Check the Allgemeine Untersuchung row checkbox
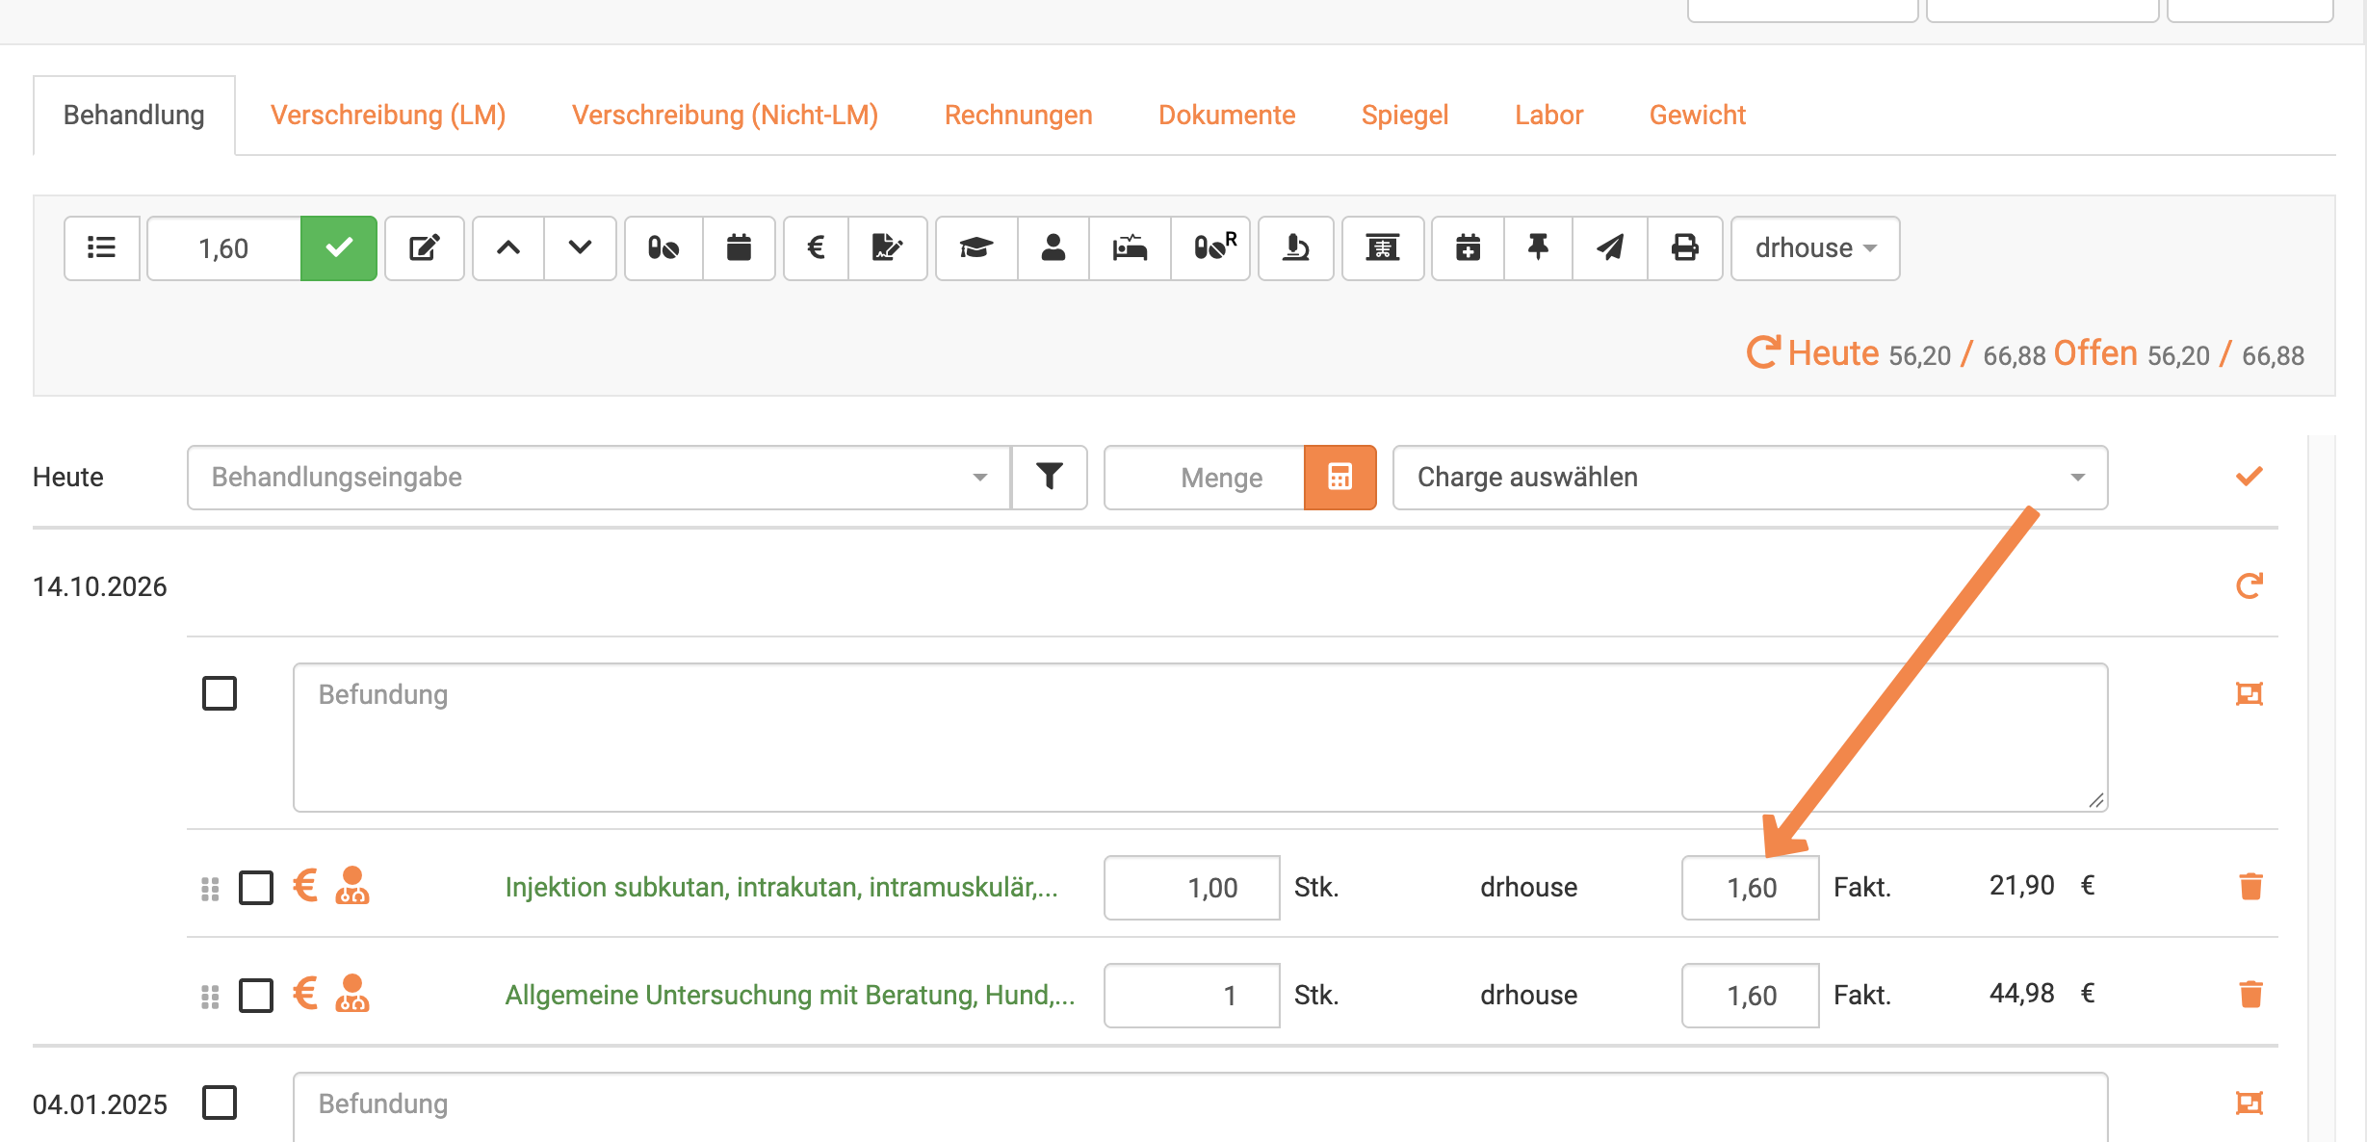This screenshot has width=2367, height=1142. coord(256,995)
